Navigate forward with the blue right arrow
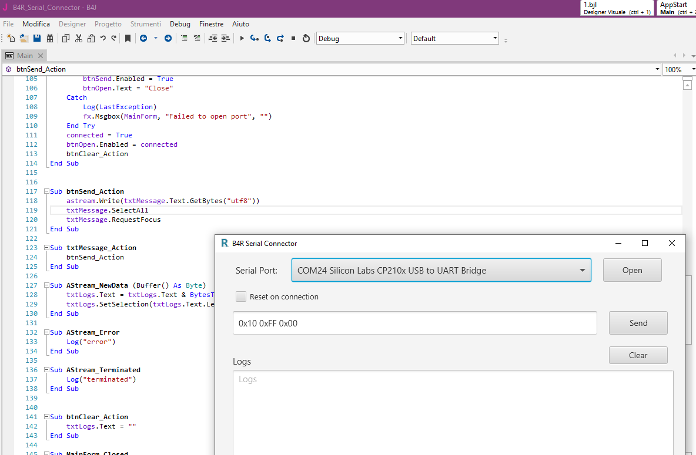Image resolution: width=696 pixels, height=455 pixels. 168,39
